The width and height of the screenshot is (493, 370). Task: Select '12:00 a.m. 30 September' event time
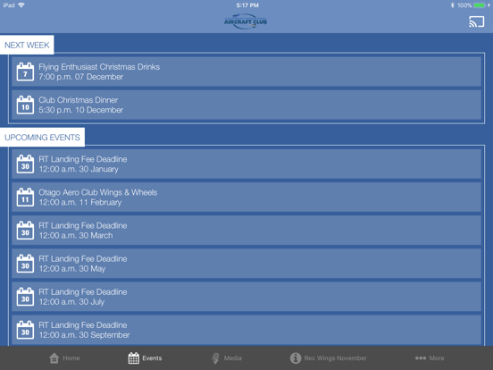coord(84,335)
